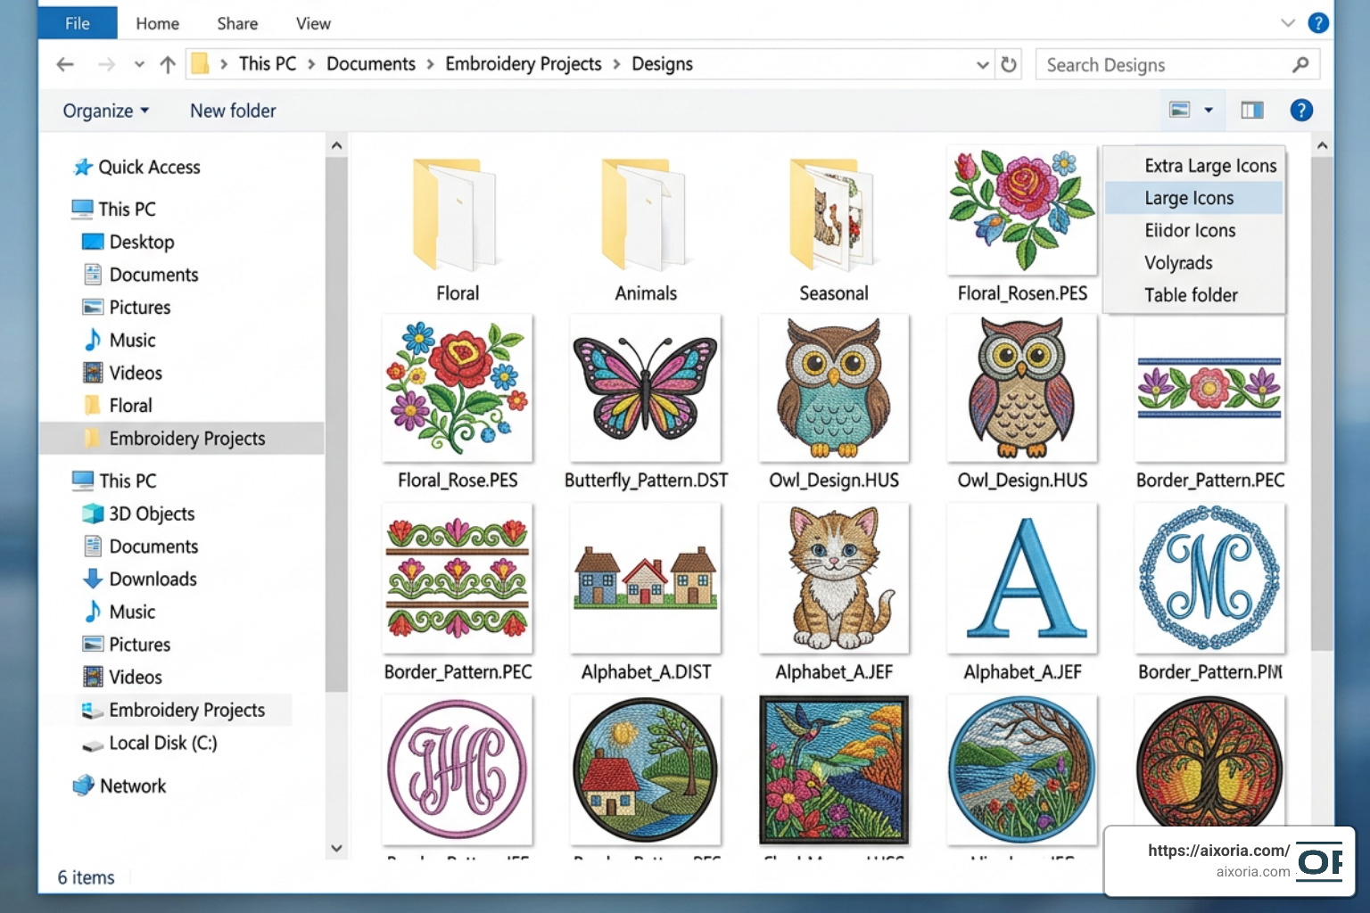Expand path chevron after Embroidery Projects

point(616,64)
